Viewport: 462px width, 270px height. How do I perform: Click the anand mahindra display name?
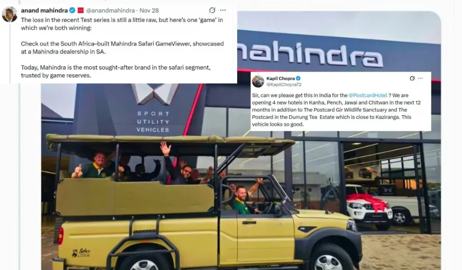point(44,10)
